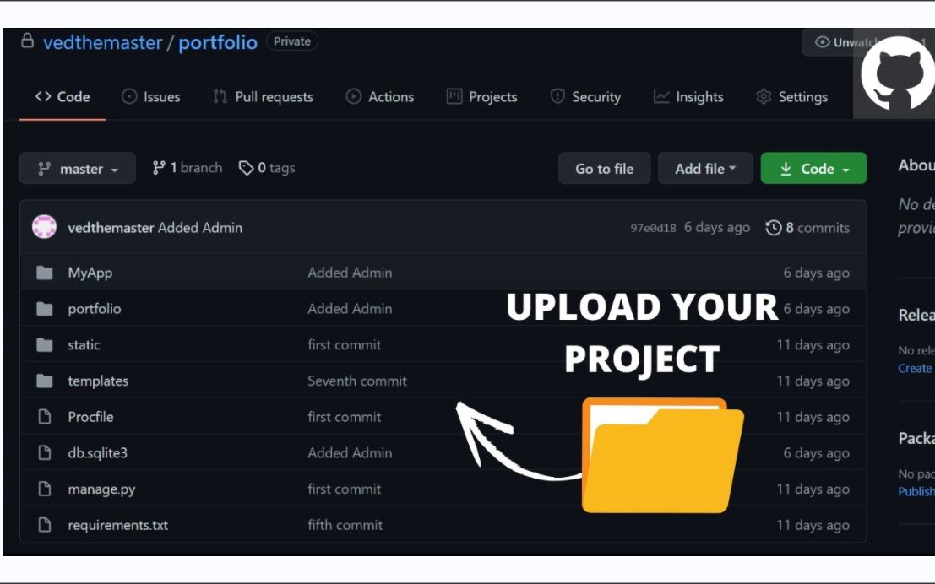Click the Actions play icon

[354, 96]
